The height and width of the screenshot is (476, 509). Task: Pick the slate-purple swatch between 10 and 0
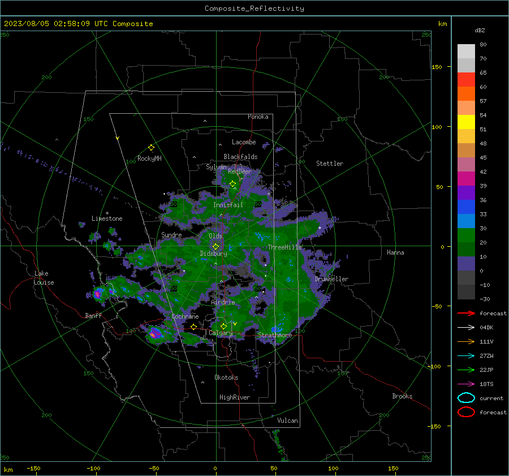click(x=466, y=264)
